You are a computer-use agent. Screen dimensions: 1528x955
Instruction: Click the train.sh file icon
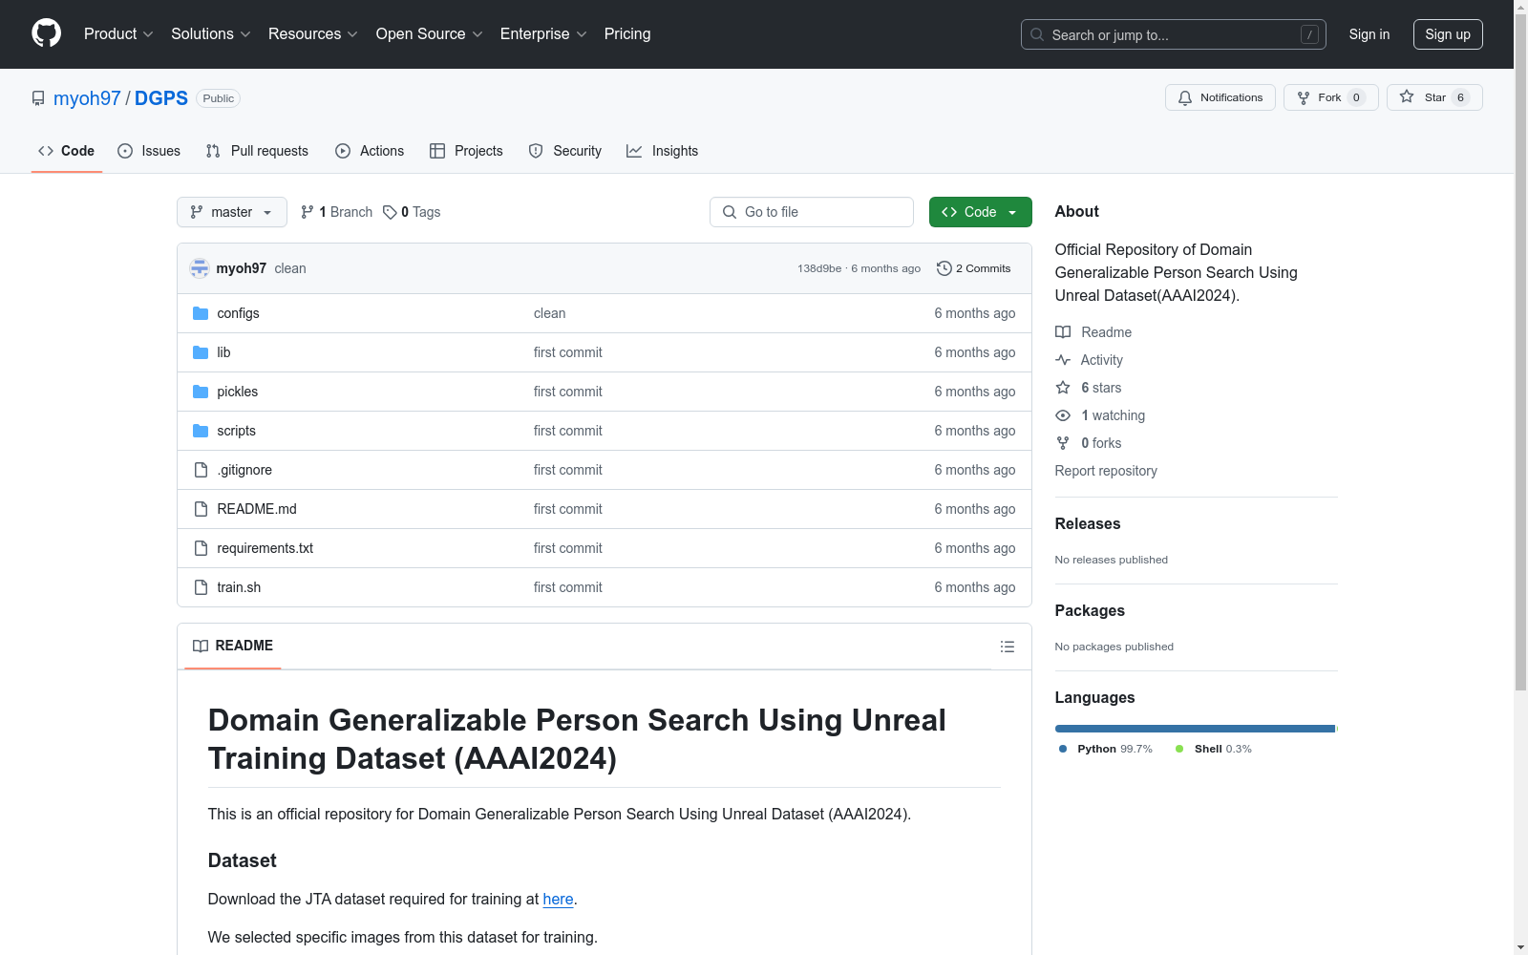coord(201,587)
